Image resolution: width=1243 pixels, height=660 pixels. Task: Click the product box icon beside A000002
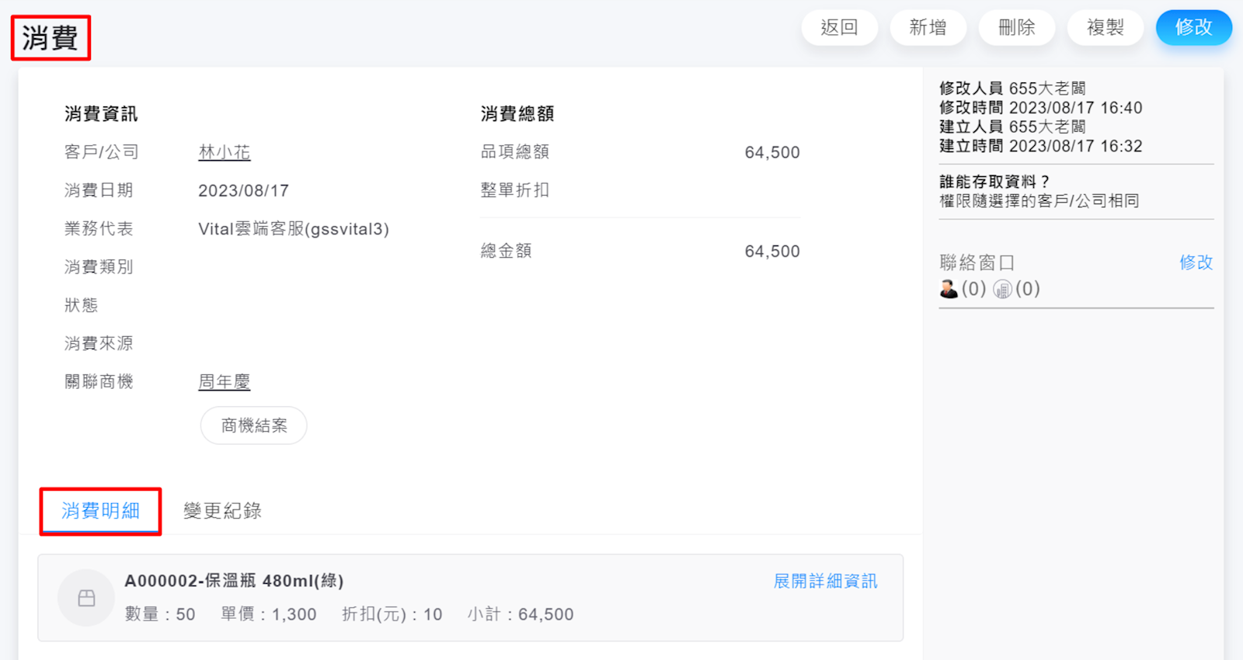[86, 598]
